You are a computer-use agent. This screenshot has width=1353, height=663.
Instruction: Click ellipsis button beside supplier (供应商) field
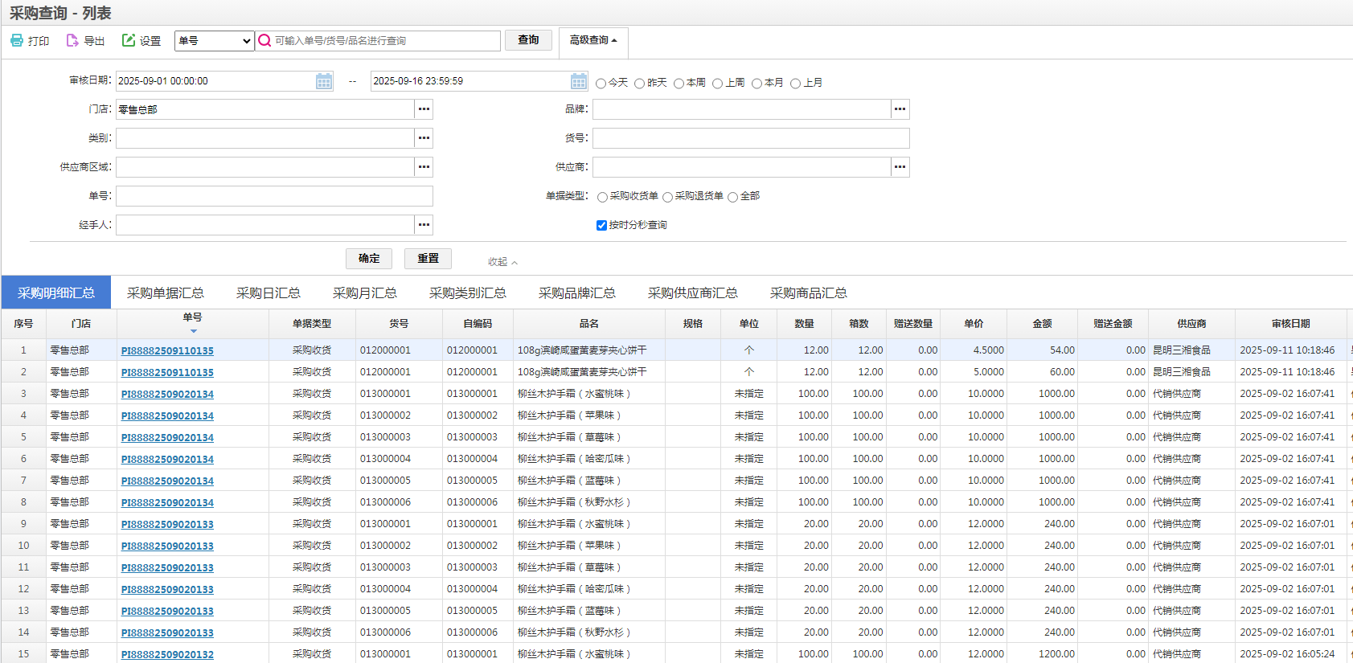(900, 167)
